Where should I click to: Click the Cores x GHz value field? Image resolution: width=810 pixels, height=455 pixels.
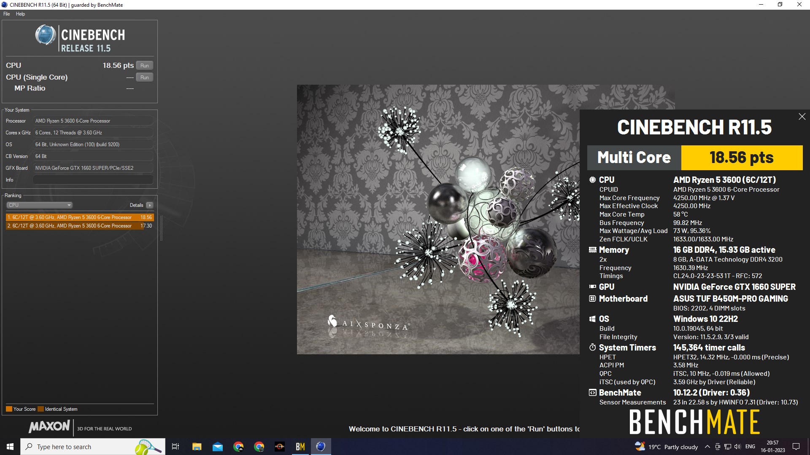coord(93,133)
